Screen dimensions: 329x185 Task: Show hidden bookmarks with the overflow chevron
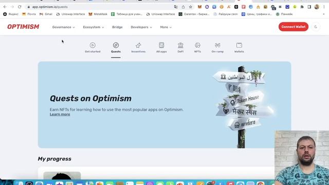324,14
